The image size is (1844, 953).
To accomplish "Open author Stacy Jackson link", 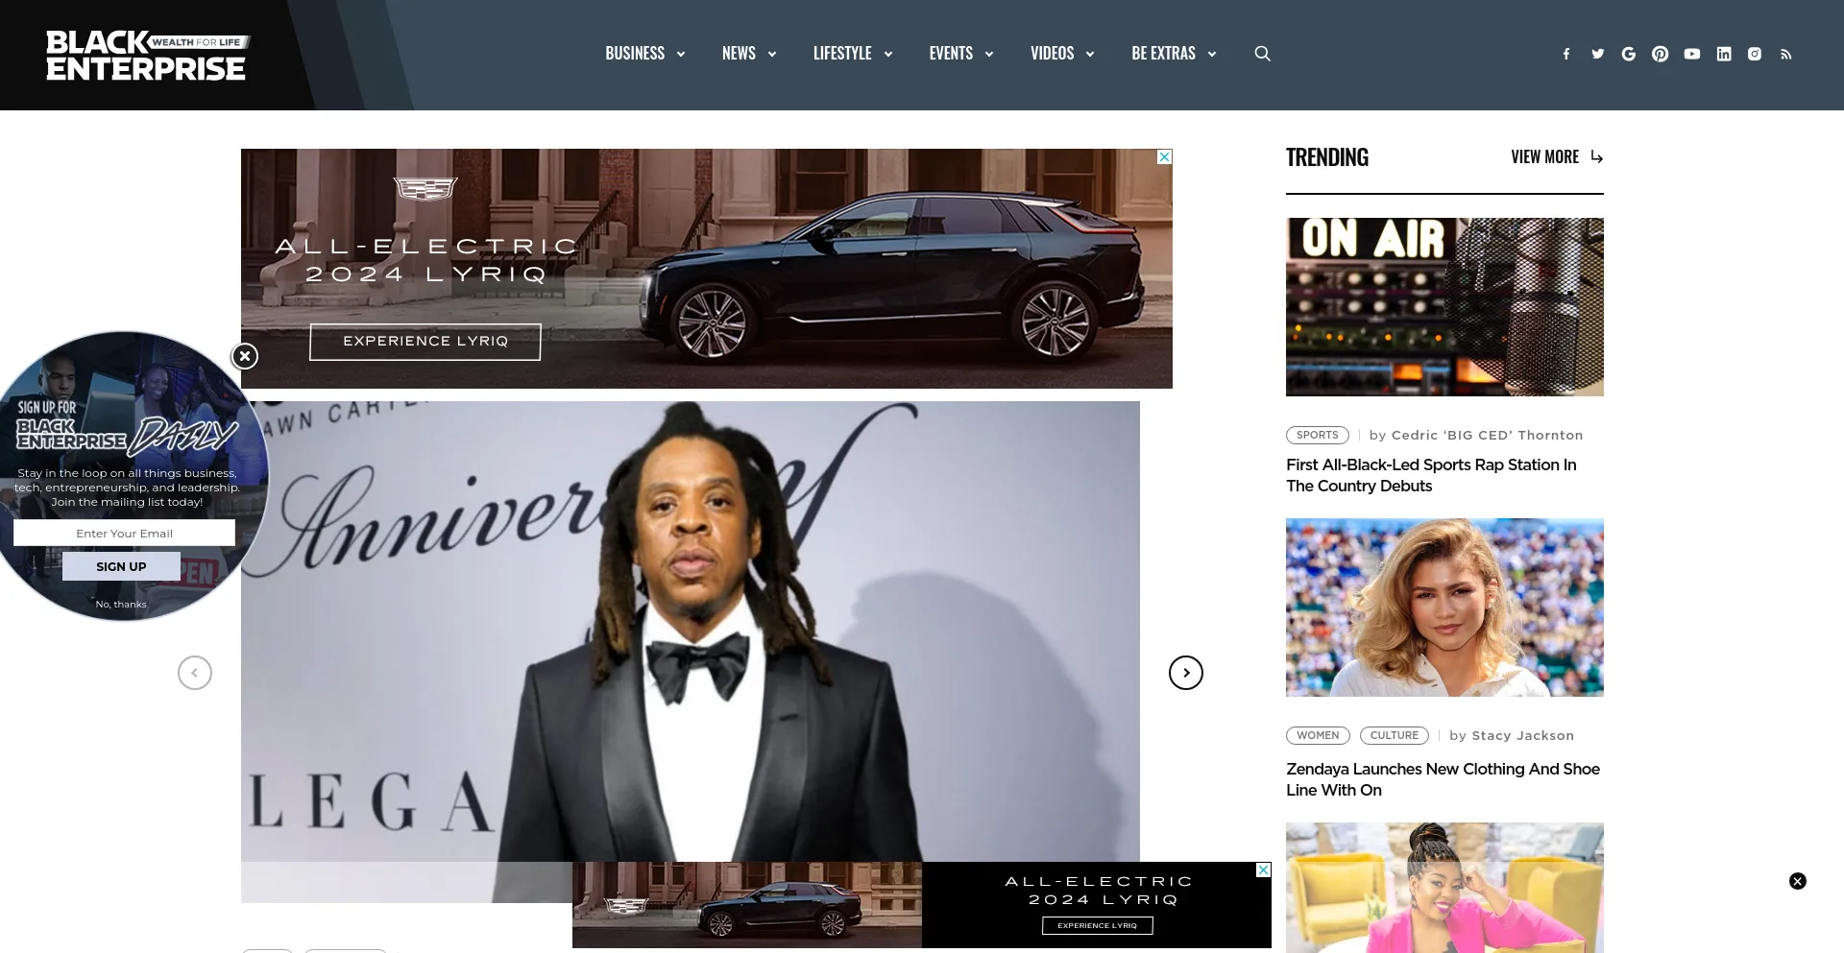I will click(x=1522, y=735).
